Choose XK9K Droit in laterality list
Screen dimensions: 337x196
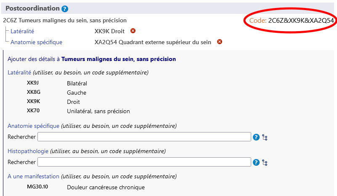pyautogui.click(x=73, y=102)
